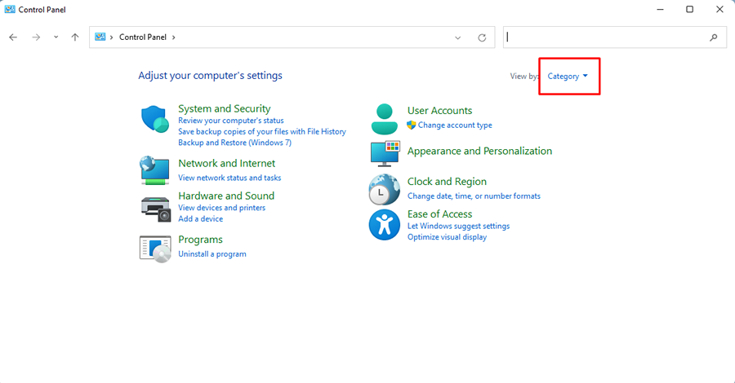Click View devices and printers link
This screenshot has width=735, height=383.
[221, 208]
